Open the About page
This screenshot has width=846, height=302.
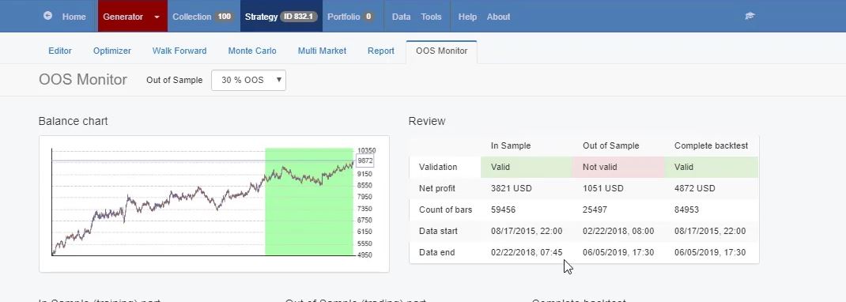[498, 17]
